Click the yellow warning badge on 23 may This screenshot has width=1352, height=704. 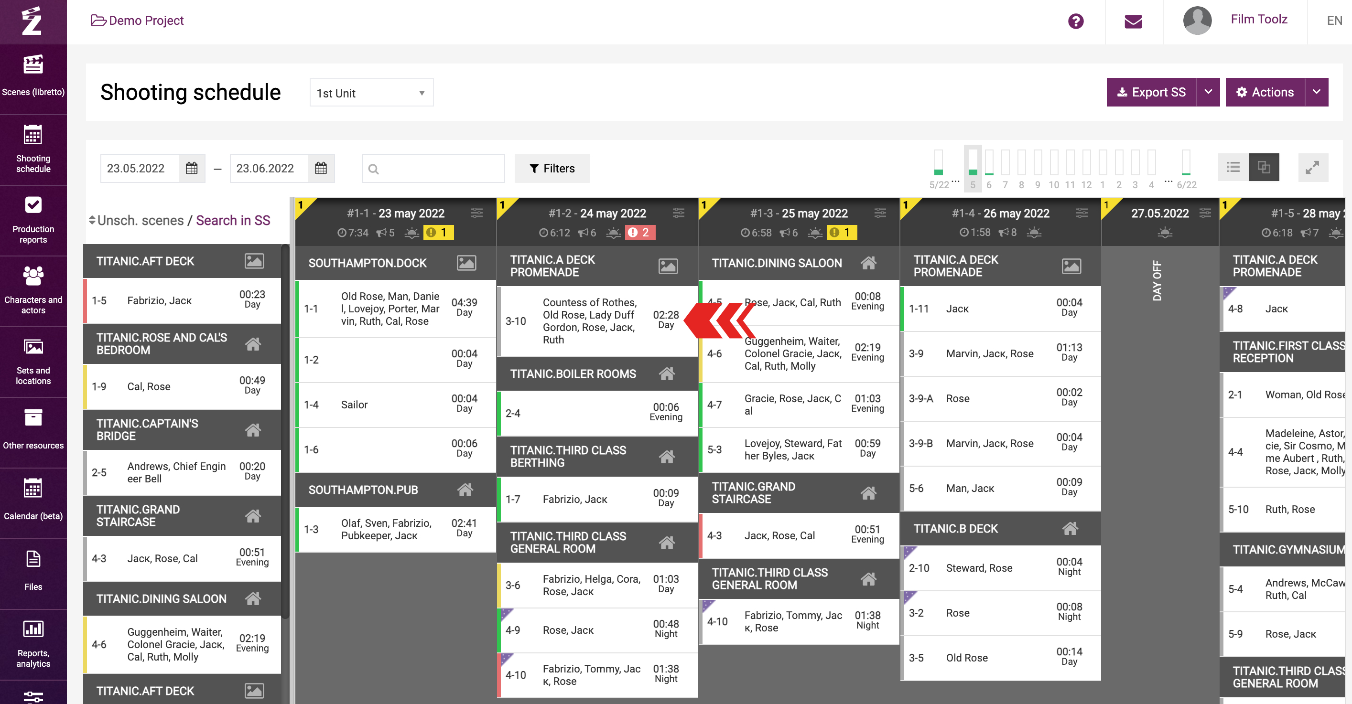click(x=438, y=233)
